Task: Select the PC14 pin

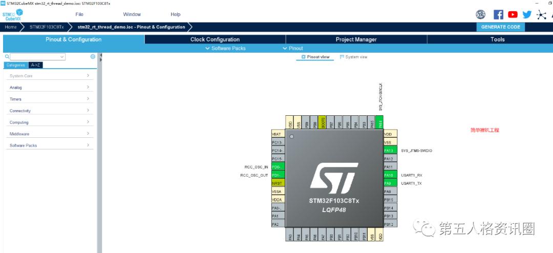Action: pyautogui.click(x=278, y=151)
